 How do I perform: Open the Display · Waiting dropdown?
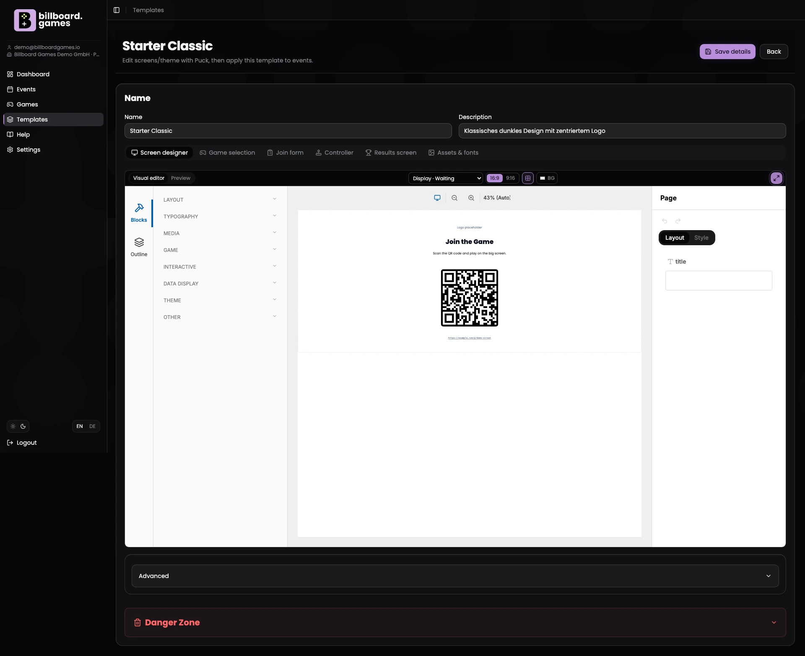(445, 178)
